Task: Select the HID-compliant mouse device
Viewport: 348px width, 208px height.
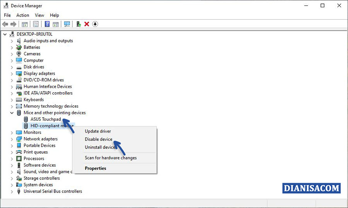Action: click(x=52, y=126)
